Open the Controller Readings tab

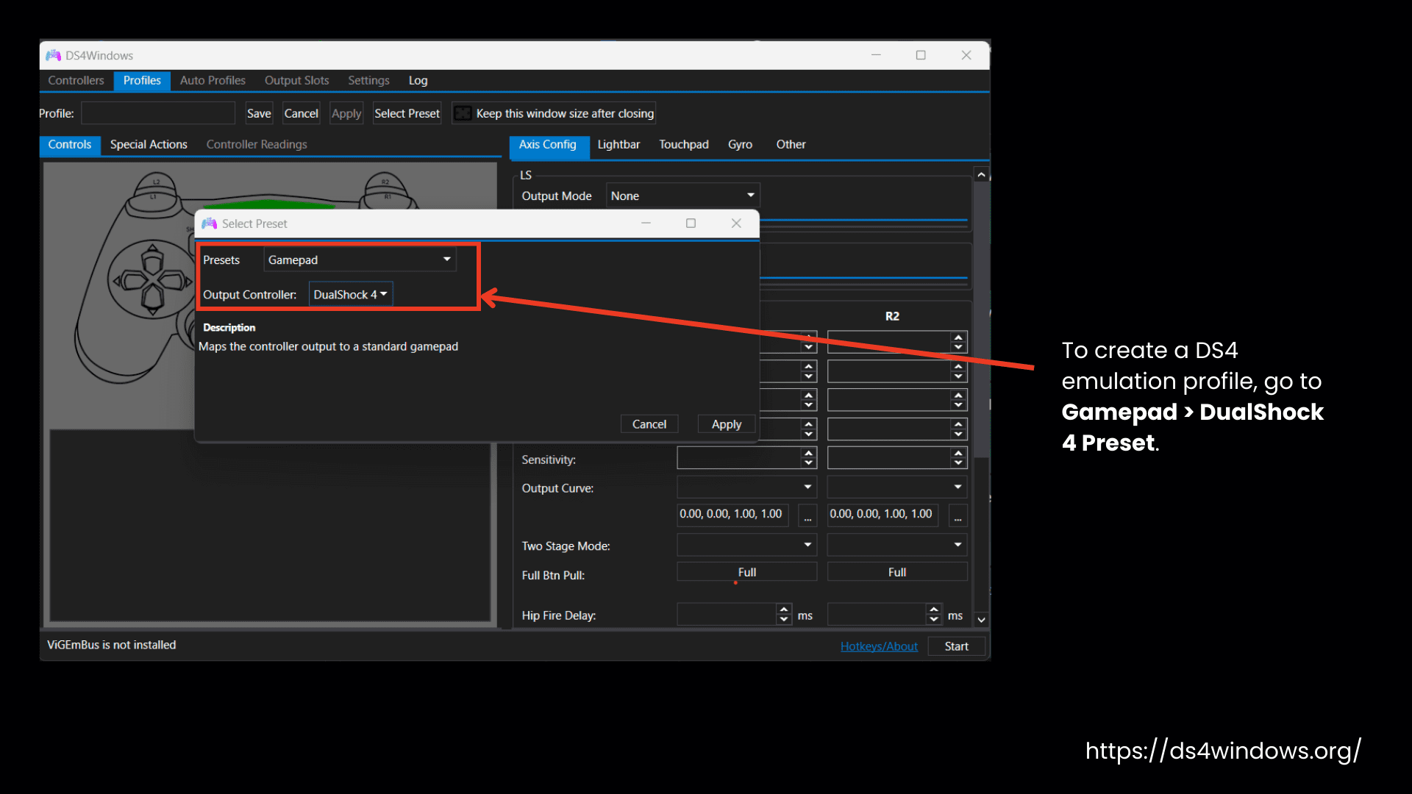click(257, 144)
